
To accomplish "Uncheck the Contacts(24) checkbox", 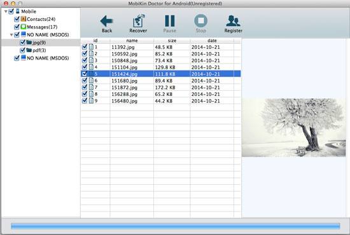I will tap(17, 19).
